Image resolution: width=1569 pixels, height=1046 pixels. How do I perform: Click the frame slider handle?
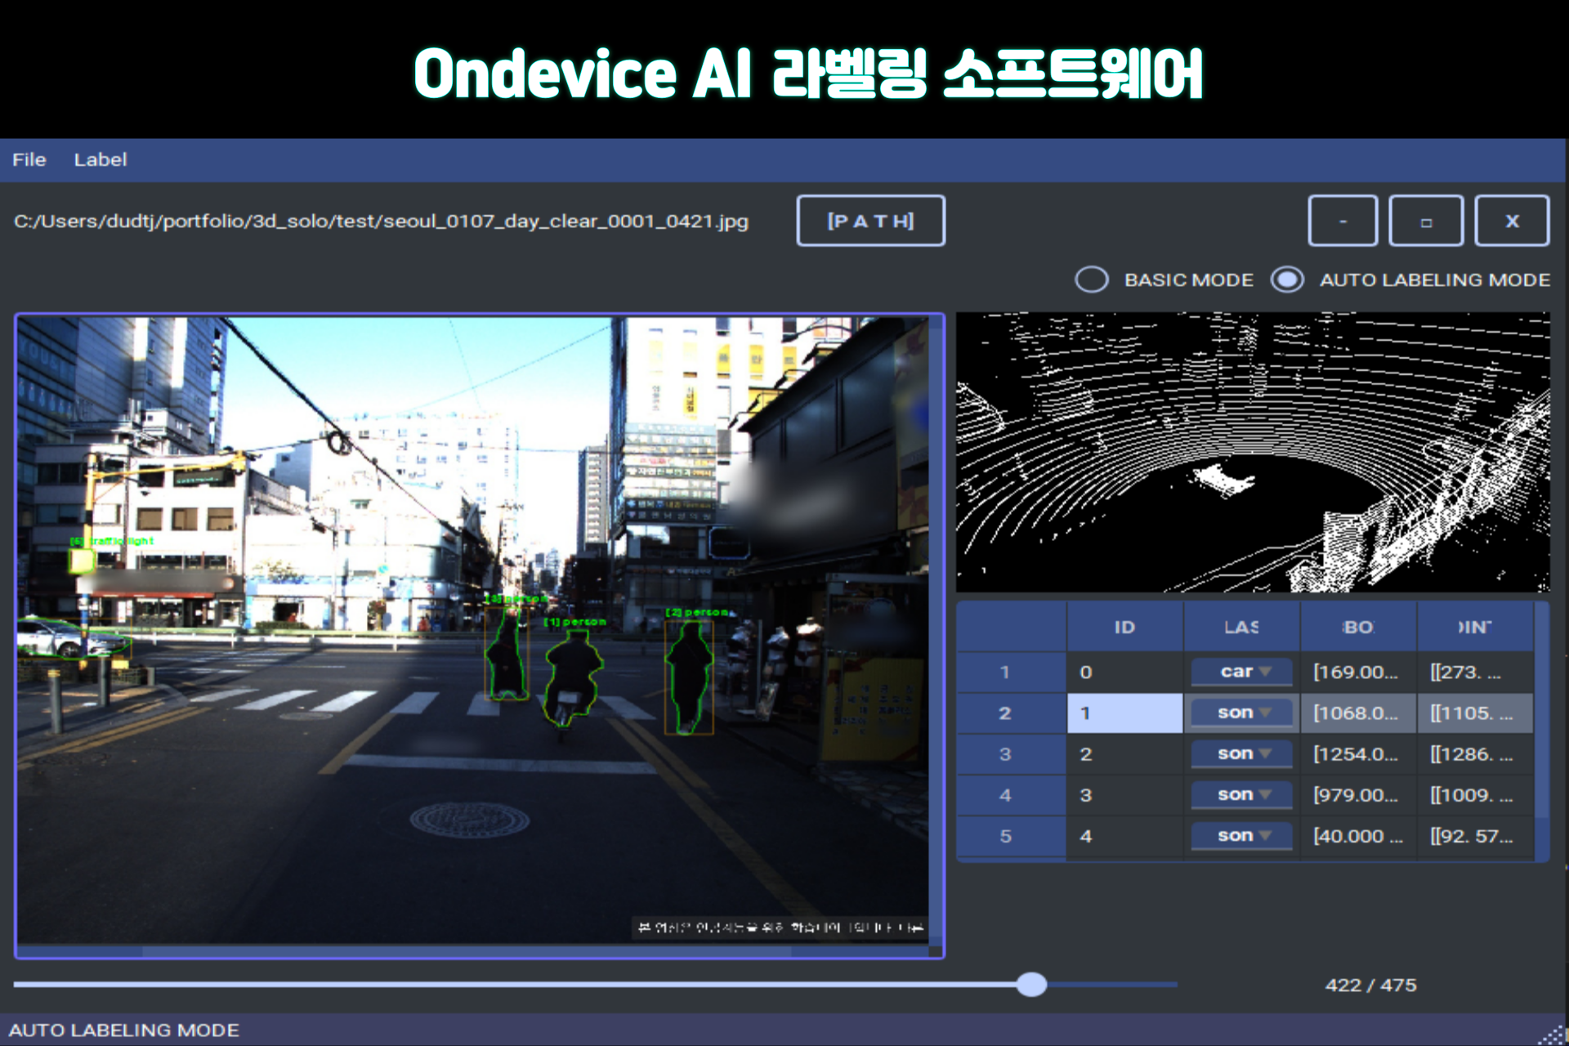1031,984
